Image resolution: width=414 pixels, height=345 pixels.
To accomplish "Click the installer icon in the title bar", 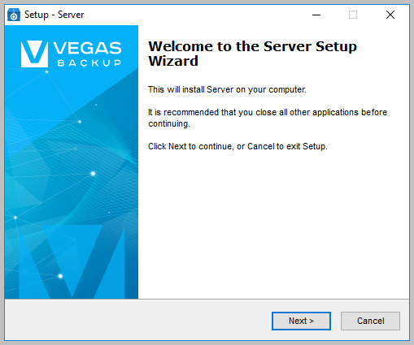I will [14, 15].
